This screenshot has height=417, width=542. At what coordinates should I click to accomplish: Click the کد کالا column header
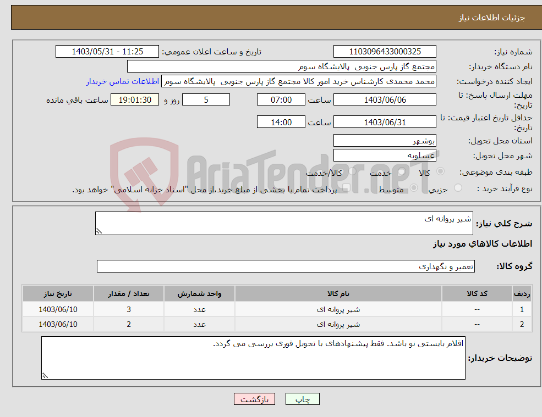pos(477,294)
